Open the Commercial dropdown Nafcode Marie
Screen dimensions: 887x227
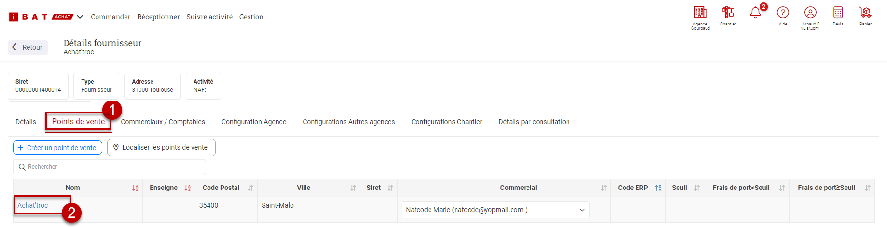(495, 210)
